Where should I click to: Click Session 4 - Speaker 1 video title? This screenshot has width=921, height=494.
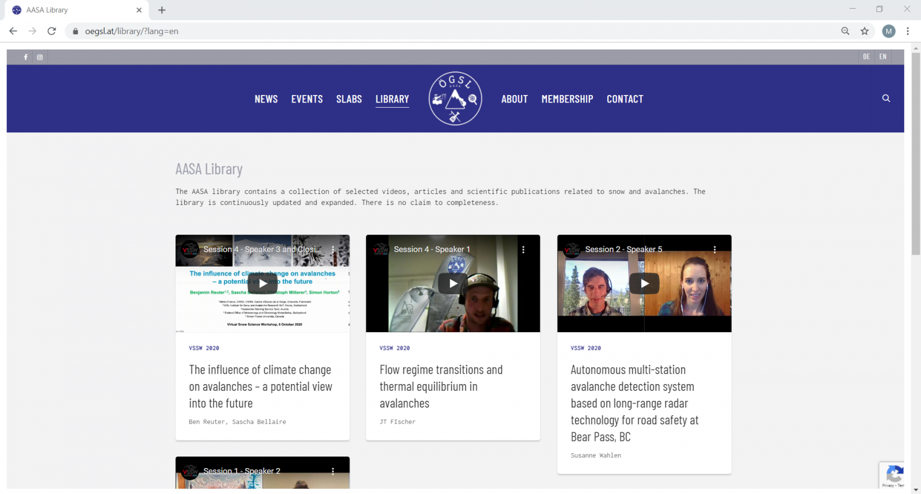click(x=432, y=249)
